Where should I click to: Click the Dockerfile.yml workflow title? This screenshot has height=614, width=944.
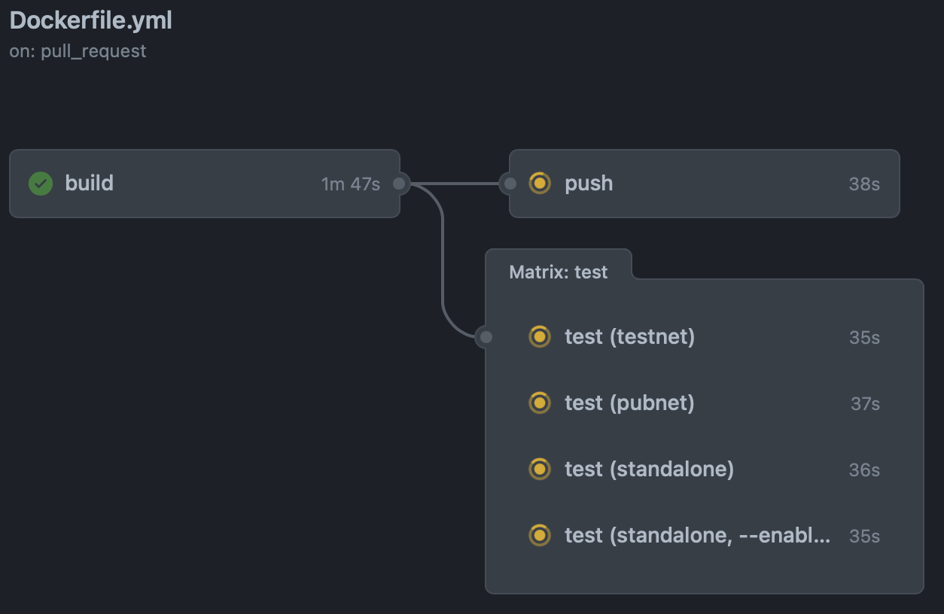click(x=90, y=21)
